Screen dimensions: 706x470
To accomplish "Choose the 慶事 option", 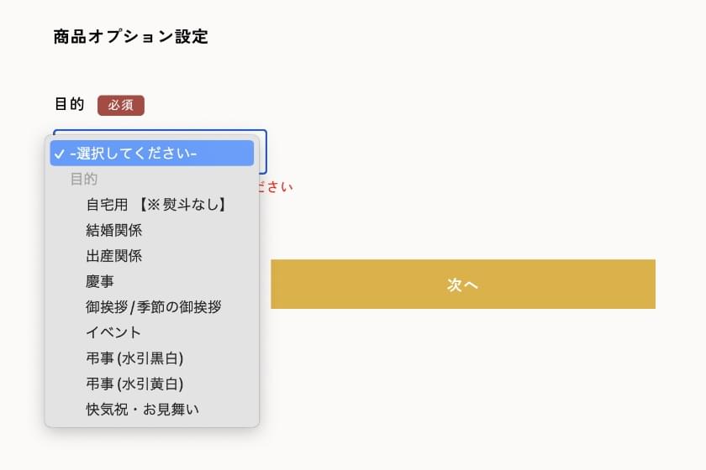I will [100, 281].
